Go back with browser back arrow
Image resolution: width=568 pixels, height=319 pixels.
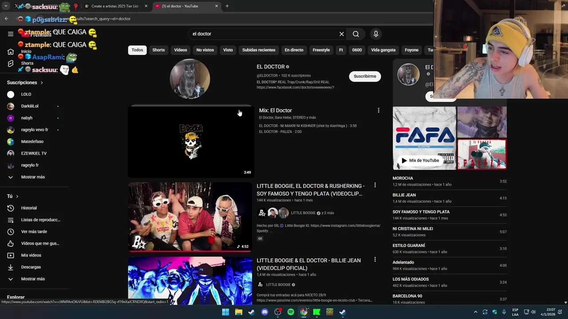6,19
